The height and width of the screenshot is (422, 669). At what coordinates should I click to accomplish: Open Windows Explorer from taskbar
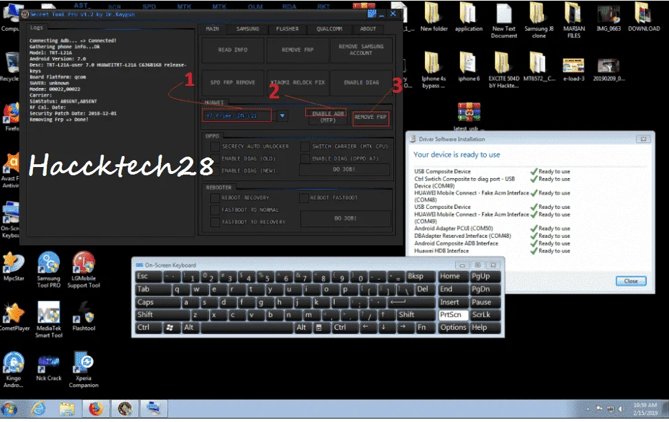67,409
